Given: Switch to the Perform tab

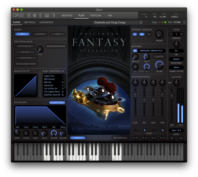Looking at the screenshot, I should coord(96,15).
